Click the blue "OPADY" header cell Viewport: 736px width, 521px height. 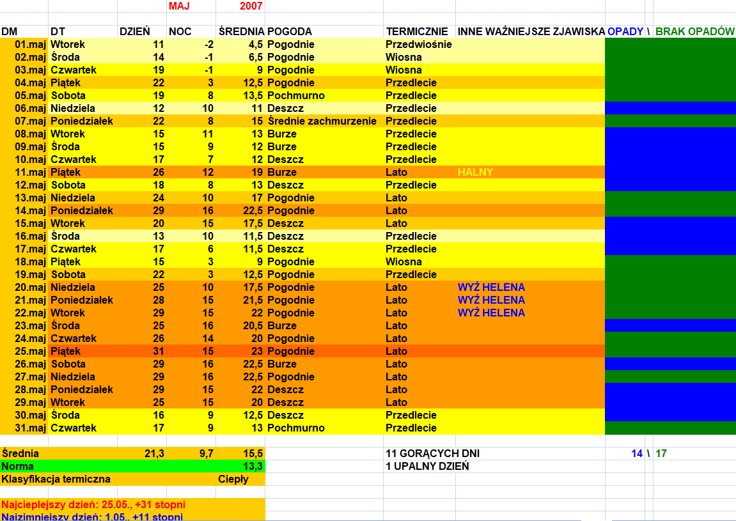(625, 31)
